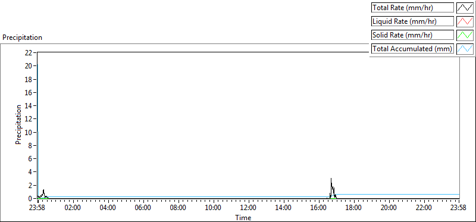Click the 0 minimum value on y-axis
The height and width of the screenshot is (222, 476).
pyautogui.click(x=30, y=199)
